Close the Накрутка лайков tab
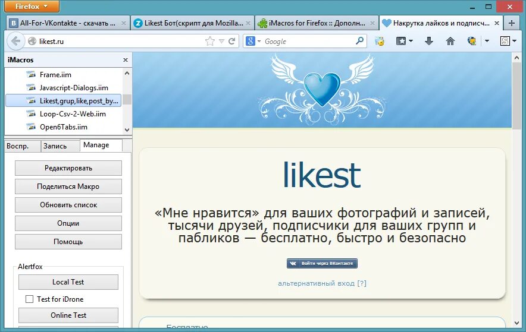This screenshot has width=526, height=332. point(497,23)
